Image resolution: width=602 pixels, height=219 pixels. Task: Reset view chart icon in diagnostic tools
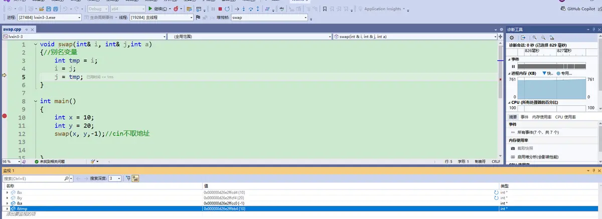point(552,37)
